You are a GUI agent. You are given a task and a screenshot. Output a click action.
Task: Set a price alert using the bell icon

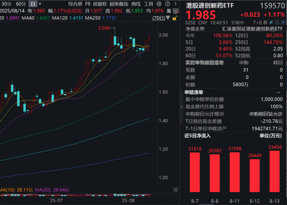pyautogui.click(x=277, y=22)
